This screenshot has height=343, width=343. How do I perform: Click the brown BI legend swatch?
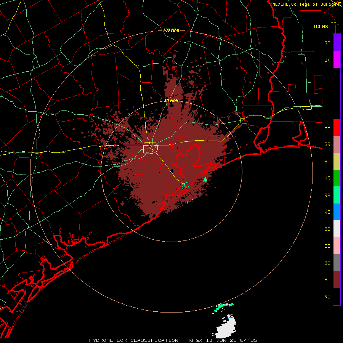coord(337,280)
